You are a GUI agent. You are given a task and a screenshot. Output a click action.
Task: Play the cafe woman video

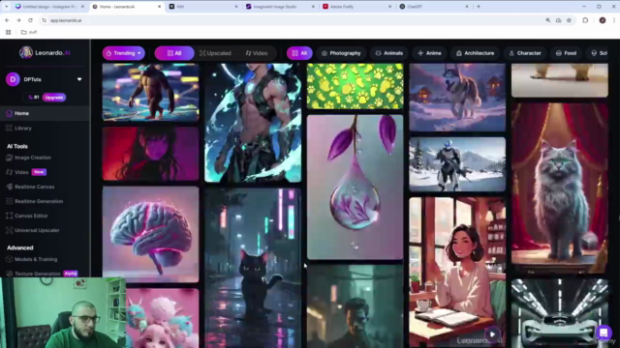[x=492, y=334]
